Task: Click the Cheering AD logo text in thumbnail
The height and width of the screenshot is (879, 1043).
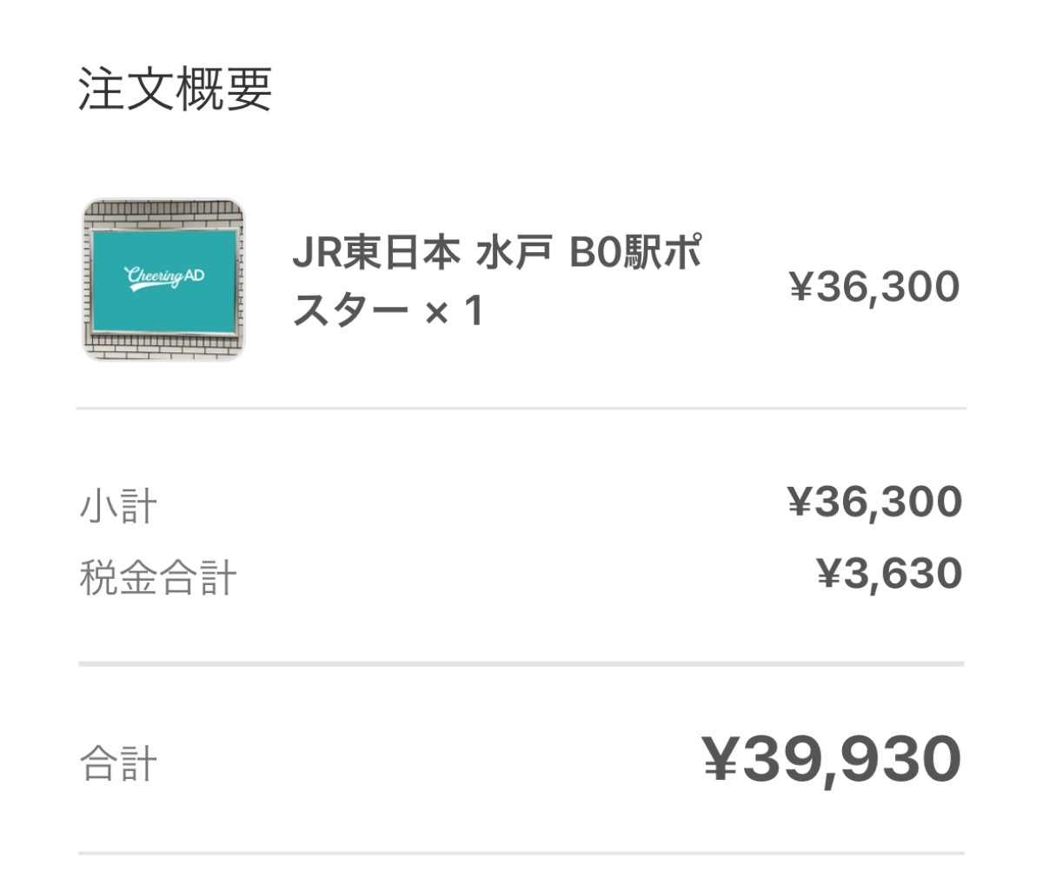Action: tap(164, 277)
